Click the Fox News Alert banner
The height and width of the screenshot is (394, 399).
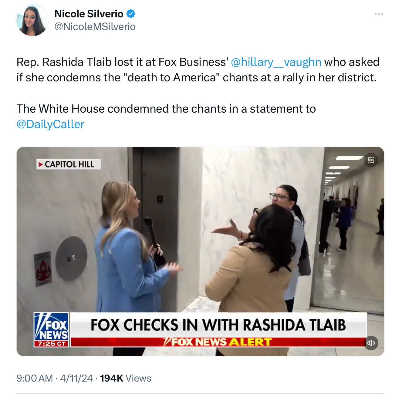217,342
